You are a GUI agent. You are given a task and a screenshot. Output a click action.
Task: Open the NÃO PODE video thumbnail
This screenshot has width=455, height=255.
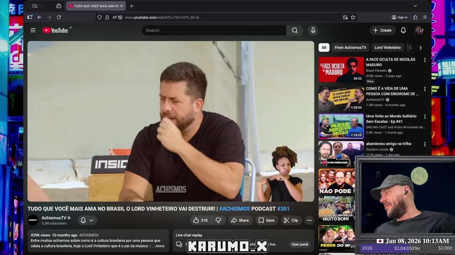point(337,181)
